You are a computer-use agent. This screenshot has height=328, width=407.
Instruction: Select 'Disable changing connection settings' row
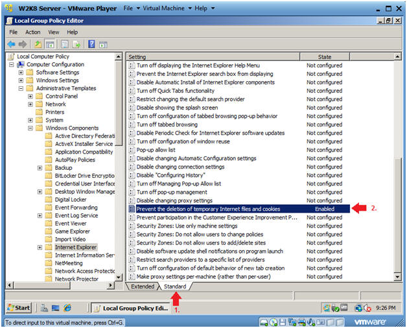(x=239, y=167)
